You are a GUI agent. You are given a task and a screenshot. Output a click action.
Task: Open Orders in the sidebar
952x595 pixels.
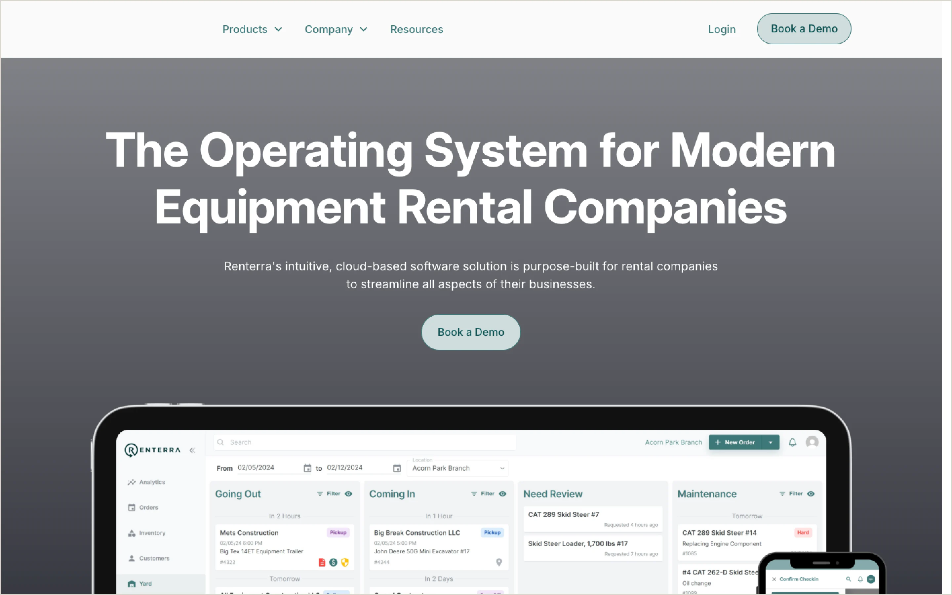point(143,508)
